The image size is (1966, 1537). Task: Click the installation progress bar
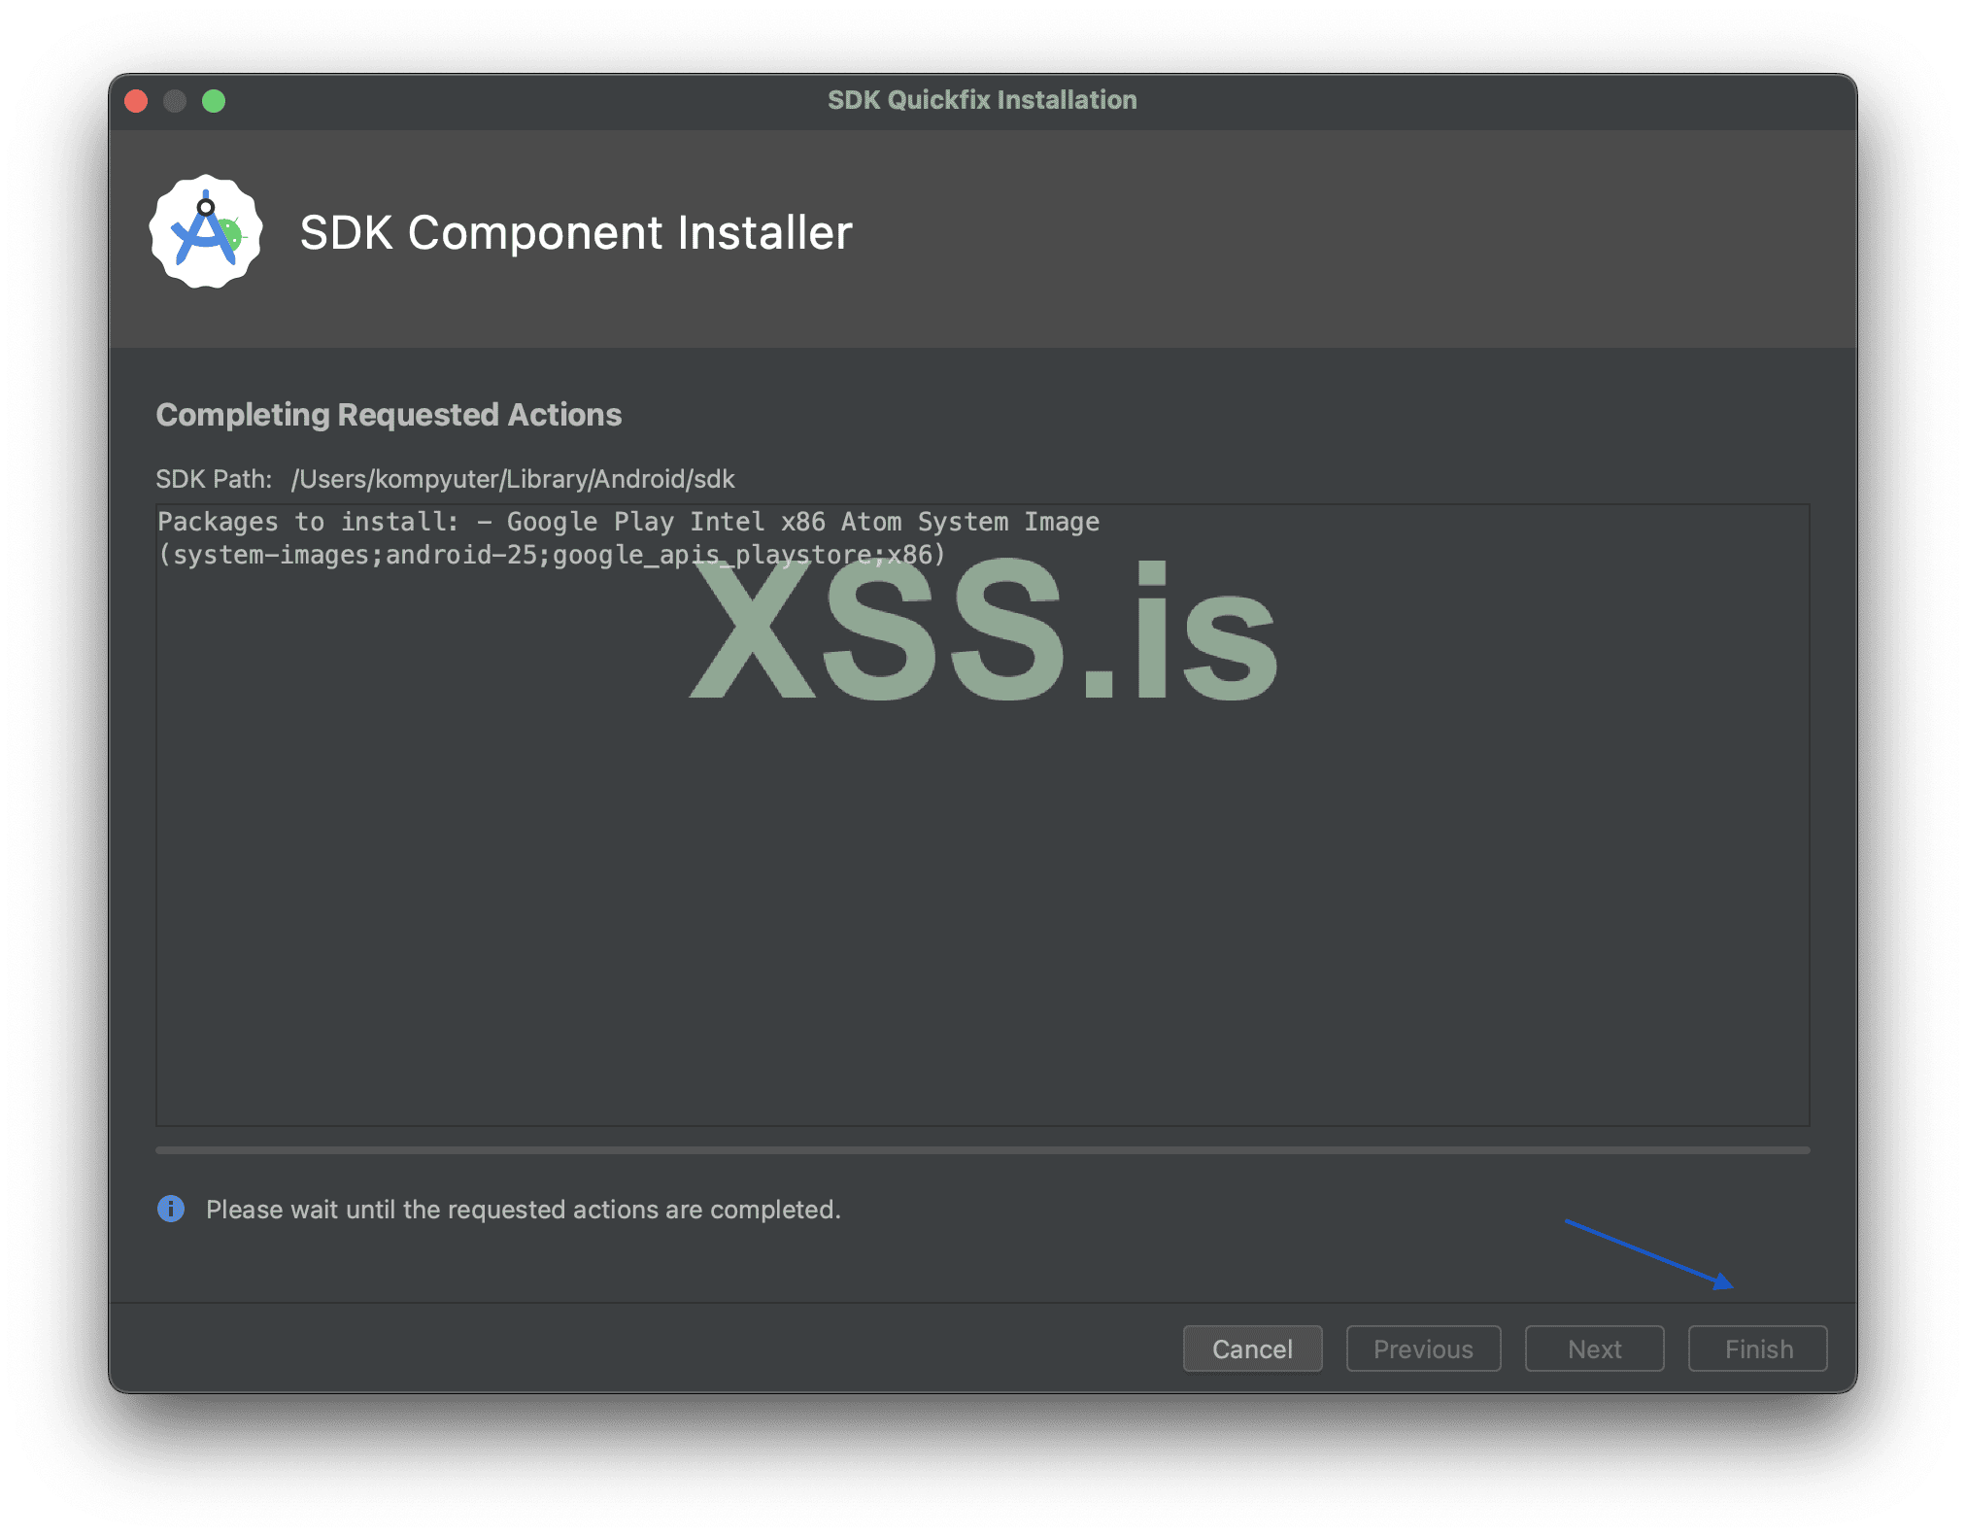pos(981,1150)
